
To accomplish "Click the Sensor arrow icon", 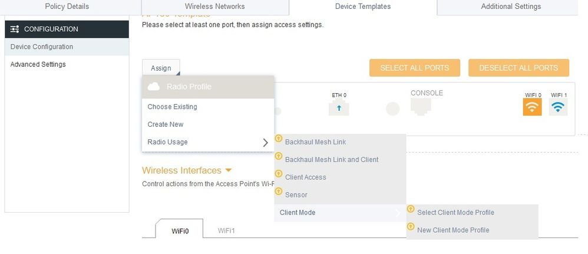I will (278, 191).
